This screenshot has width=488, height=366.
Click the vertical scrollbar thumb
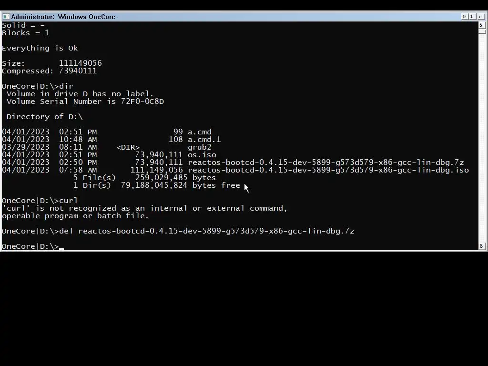481,31
